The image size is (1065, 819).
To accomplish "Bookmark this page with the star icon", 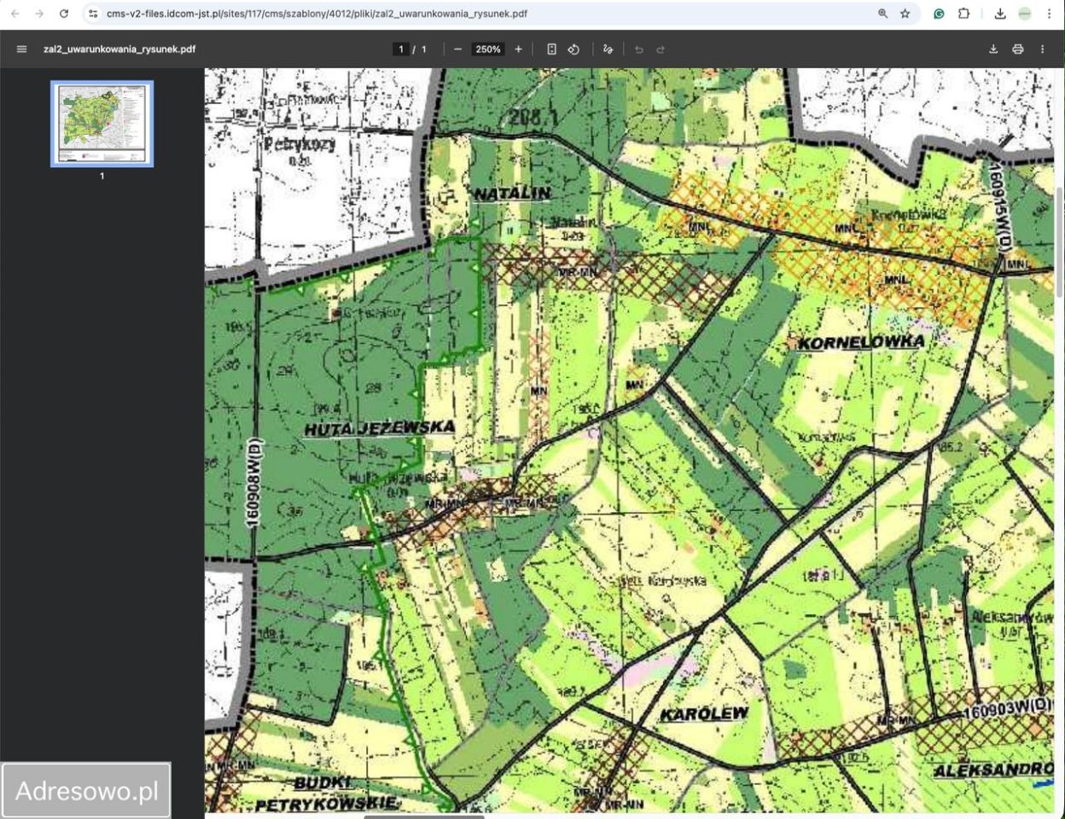I will tap(905, 14).
